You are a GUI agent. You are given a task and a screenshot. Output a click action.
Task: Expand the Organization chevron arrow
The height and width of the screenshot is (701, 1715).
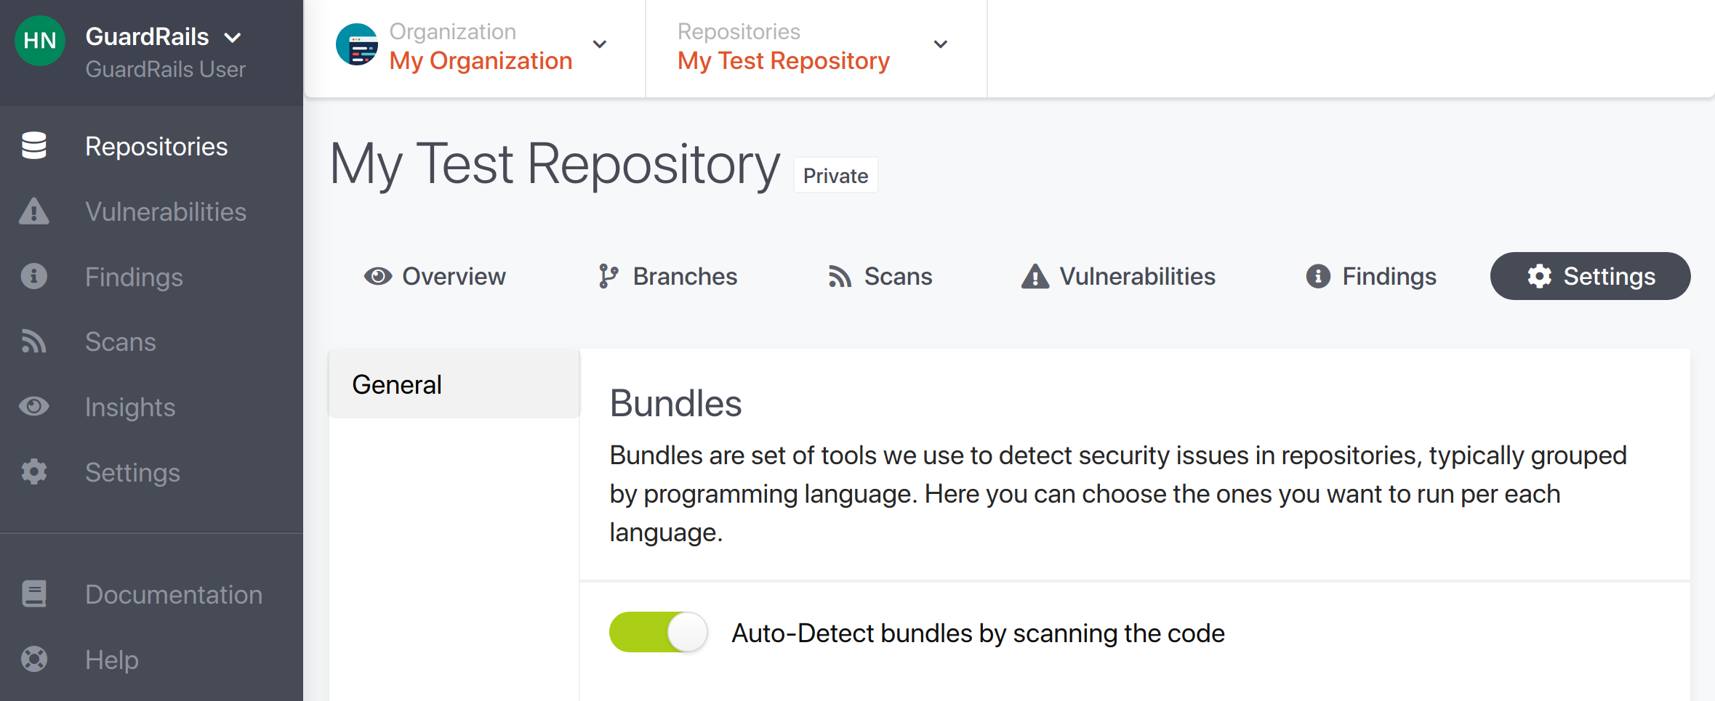[x=600, y=44]
